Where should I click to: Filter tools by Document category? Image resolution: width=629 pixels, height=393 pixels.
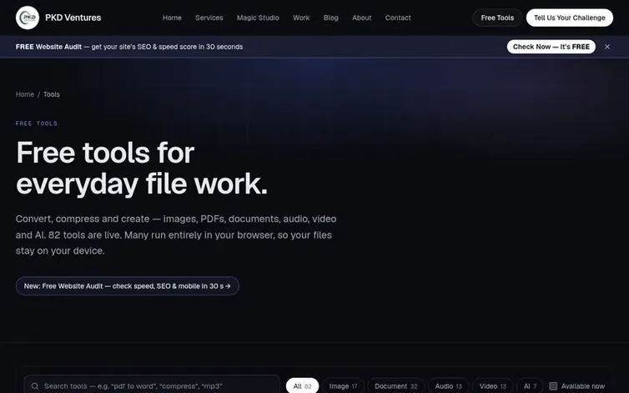point(396,386)
